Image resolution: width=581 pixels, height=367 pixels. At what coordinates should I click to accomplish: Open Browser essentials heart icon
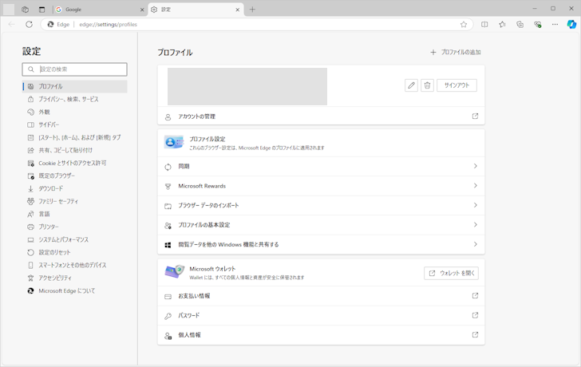[x=538, y=25]
